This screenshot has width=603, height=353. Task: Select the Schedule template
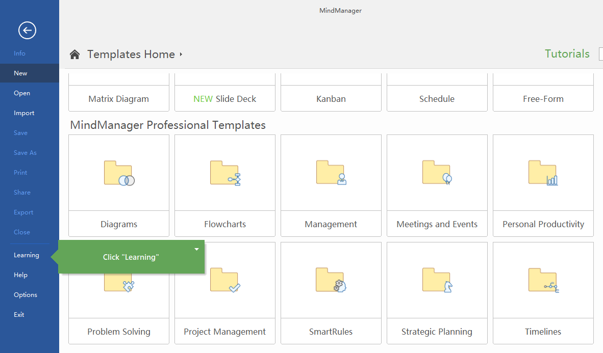point(437,93)
